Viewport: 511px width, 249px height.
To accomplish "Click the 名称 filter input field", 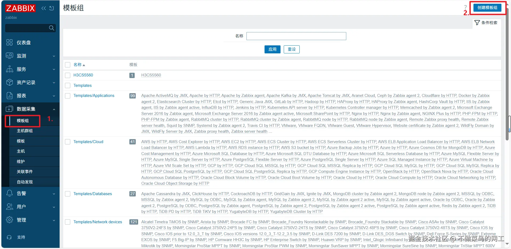I will 296,36.
